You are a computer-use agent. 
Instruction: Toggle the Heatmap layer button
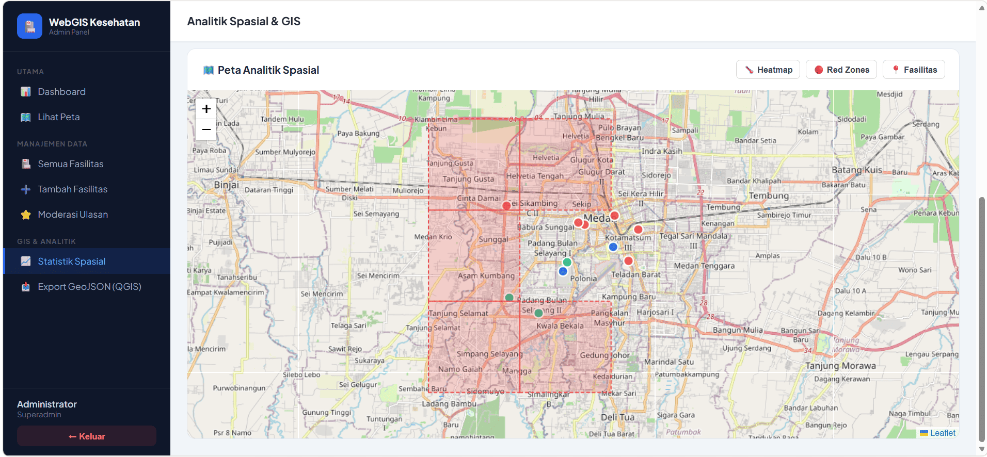point(768,70)
